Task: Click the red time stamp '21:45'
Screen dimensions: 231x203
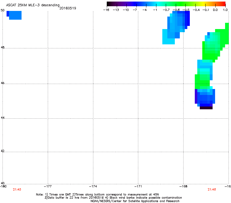Action: [x=17, y=190]
